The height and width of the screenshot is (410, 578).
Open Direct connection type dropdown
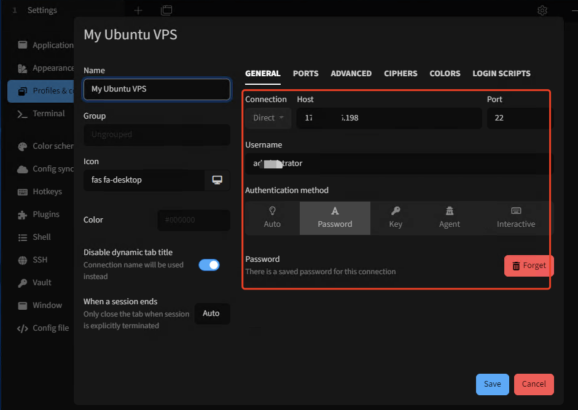point(268,118)
